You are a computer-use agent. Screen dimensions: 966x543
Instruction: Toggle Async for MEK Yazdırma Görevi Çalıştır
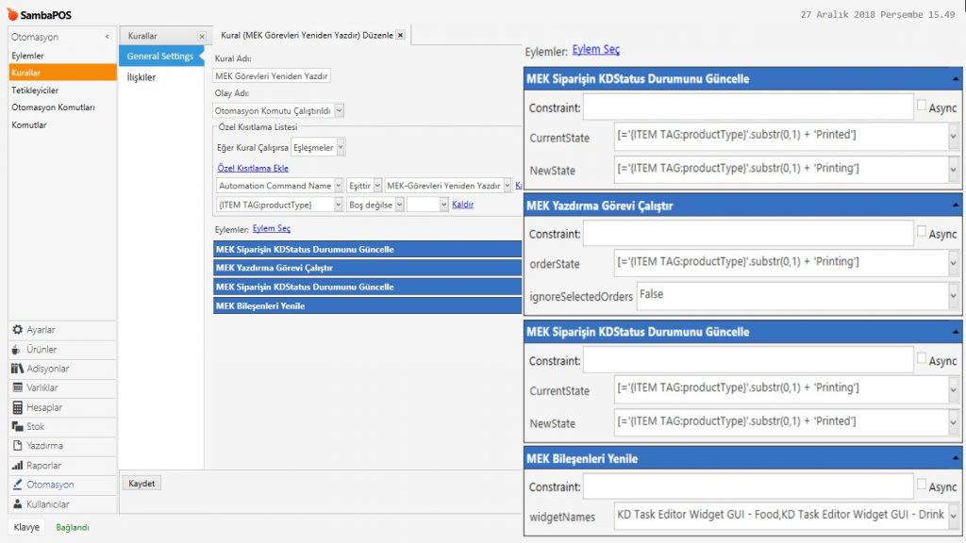tap(922, 232)
